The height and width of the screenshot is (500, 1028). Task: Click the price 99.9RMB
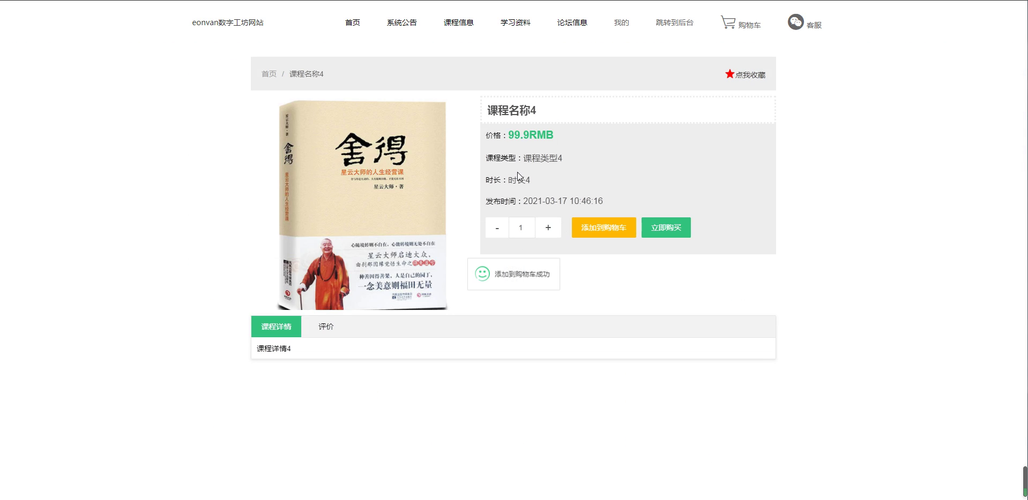[531, 135]
